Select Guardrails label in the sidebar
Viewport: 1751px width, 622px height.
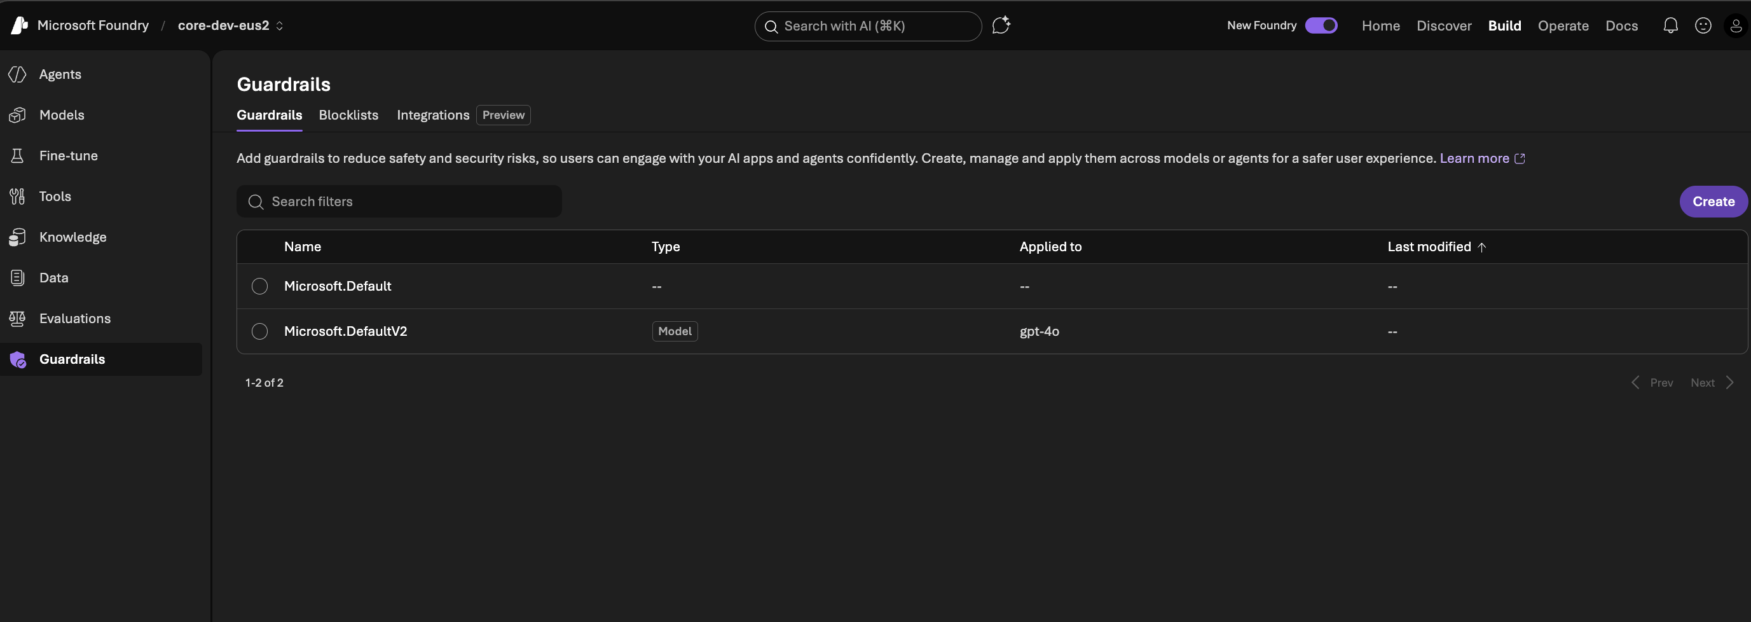click(x=72, y=359)
